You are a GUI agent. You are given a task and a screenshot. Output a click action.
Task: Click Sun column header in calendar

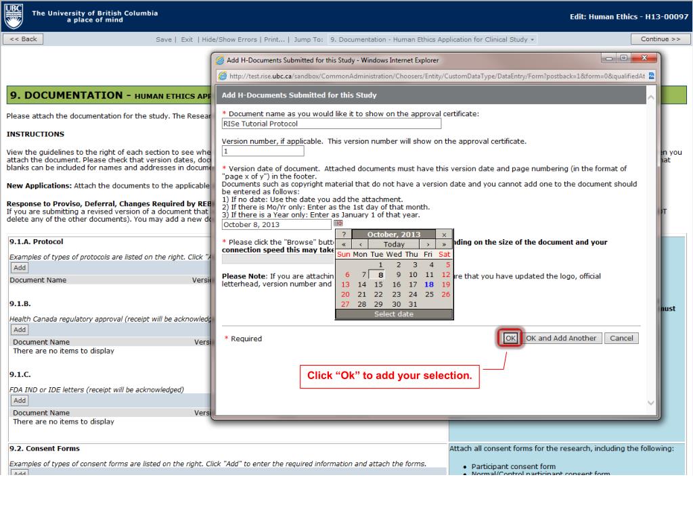point(343,254)
